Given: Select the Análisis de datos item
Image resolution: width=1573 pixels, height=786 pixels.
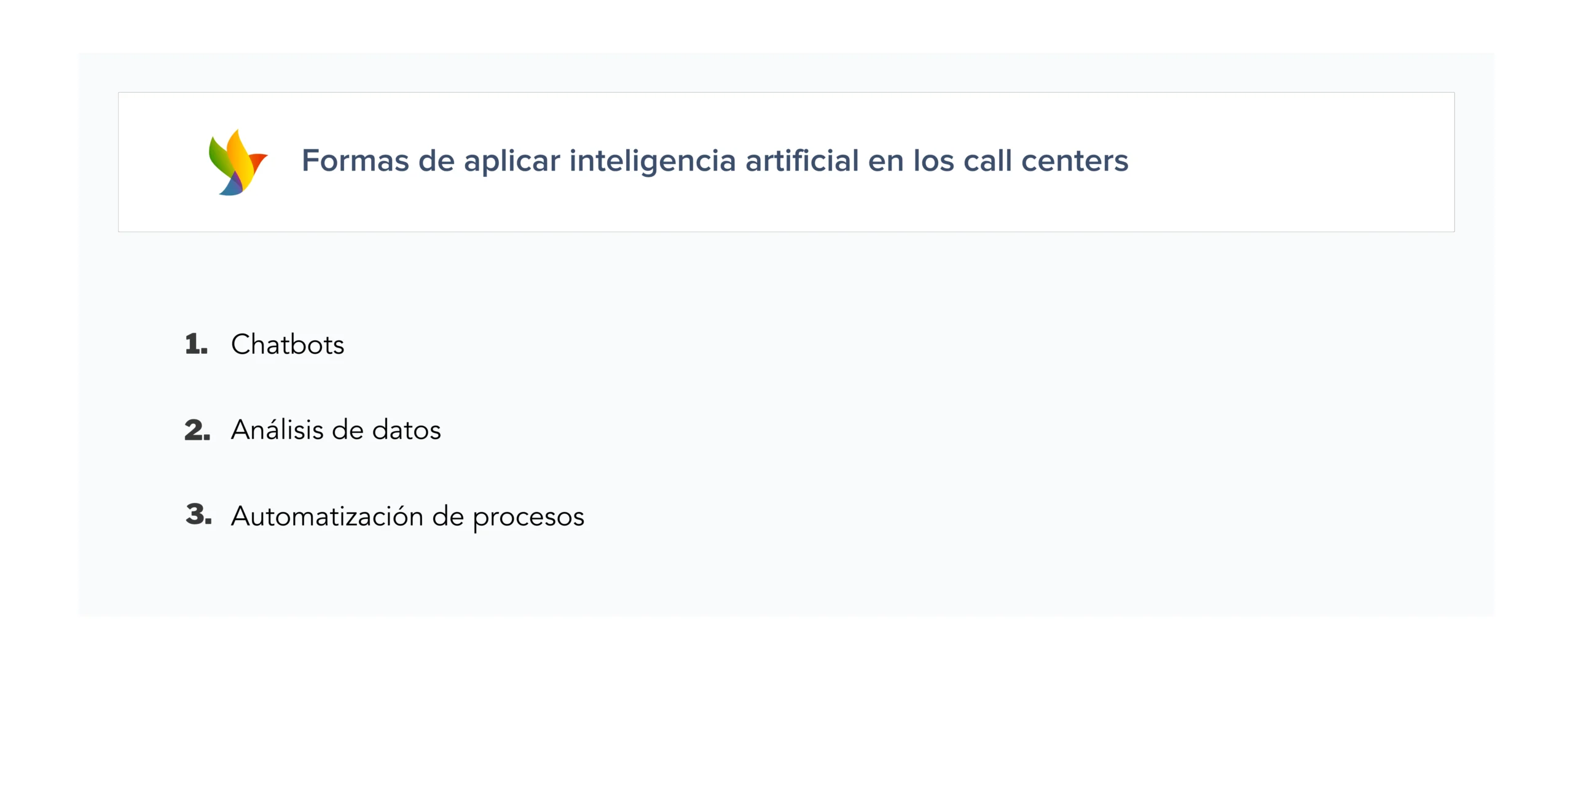Looking at the screenshot, I should click(335, 430).
